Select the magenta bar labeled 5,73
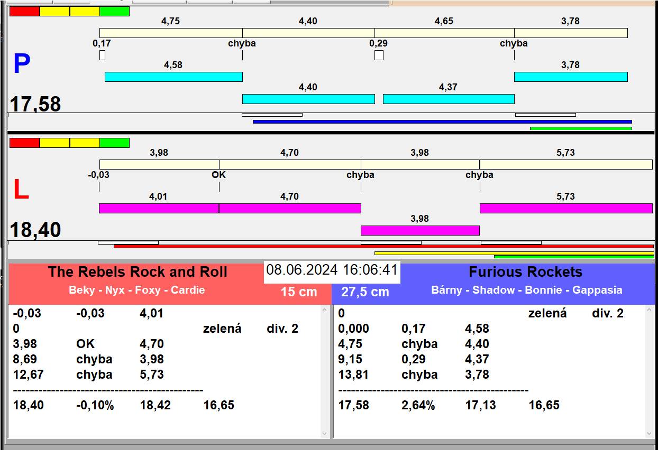658x450 pixels. coord(565,208)
